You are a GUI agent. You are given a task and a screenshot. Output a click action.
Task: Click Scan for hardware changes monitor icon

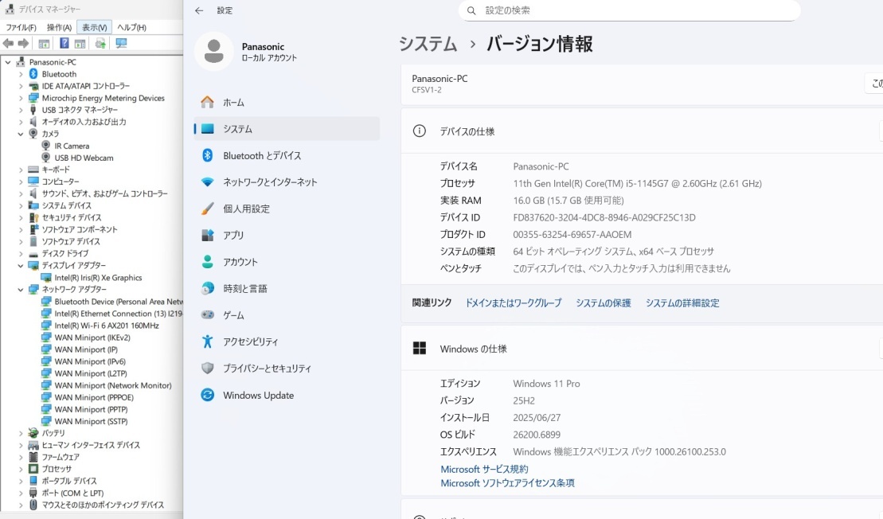click(121, 43)
